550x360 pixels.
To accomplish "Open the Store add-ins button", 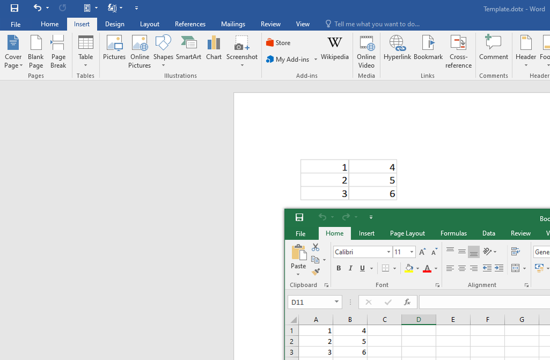I will pyautogui.click(x=279, y=43).
